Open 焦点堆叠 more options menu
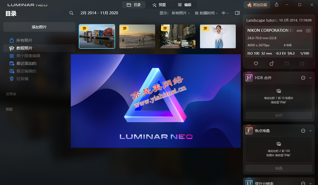318x185 pixels. pos(303,131)
